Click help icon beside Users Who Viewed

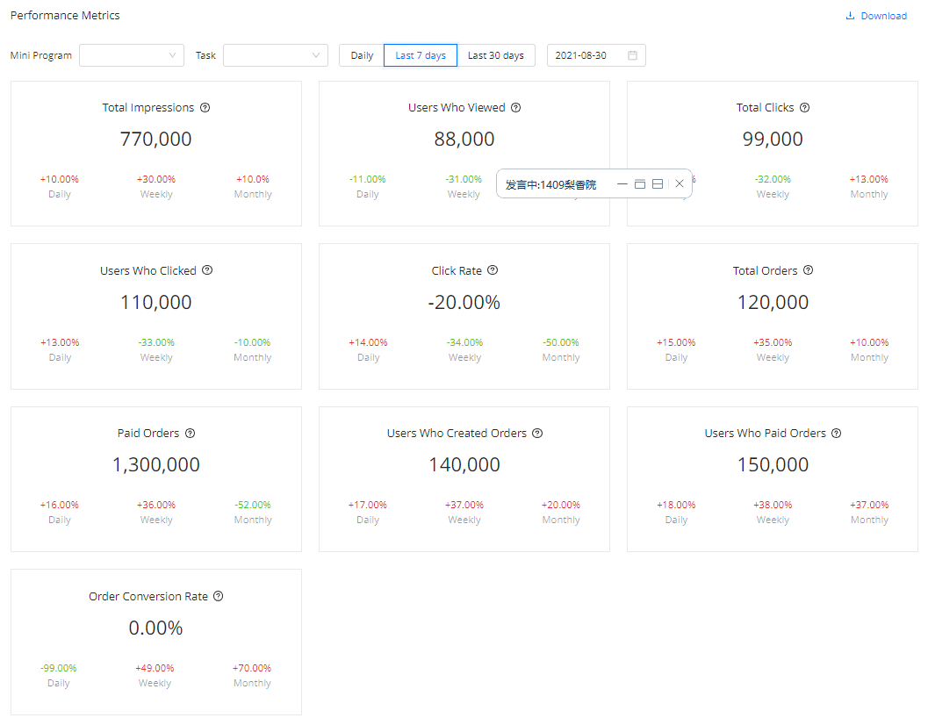516,108
